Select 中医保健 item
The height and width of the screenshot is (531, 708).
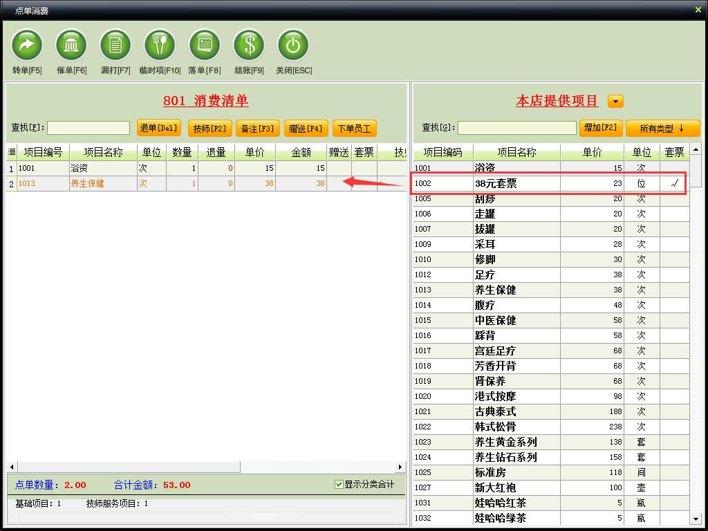point(551,320)
